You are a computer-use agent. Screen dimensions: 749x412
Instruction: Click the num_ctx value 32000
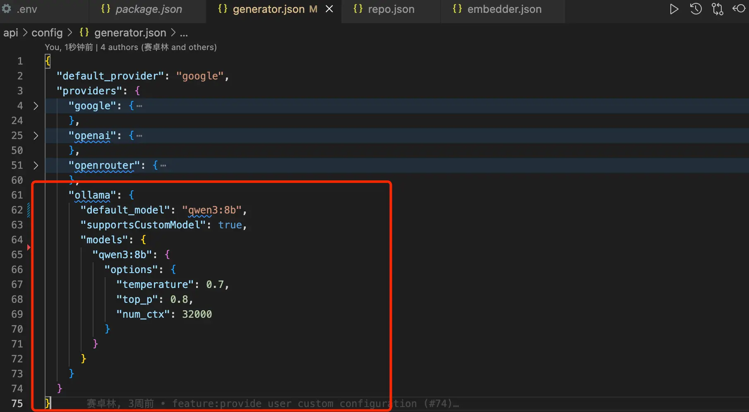pos(197,314)
